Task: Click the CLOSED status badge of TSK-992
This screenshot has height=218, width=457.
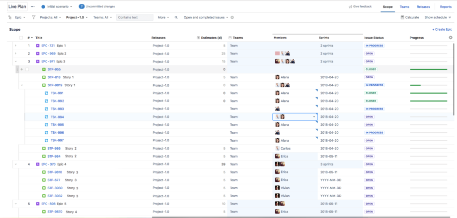Action: point(371,101)
